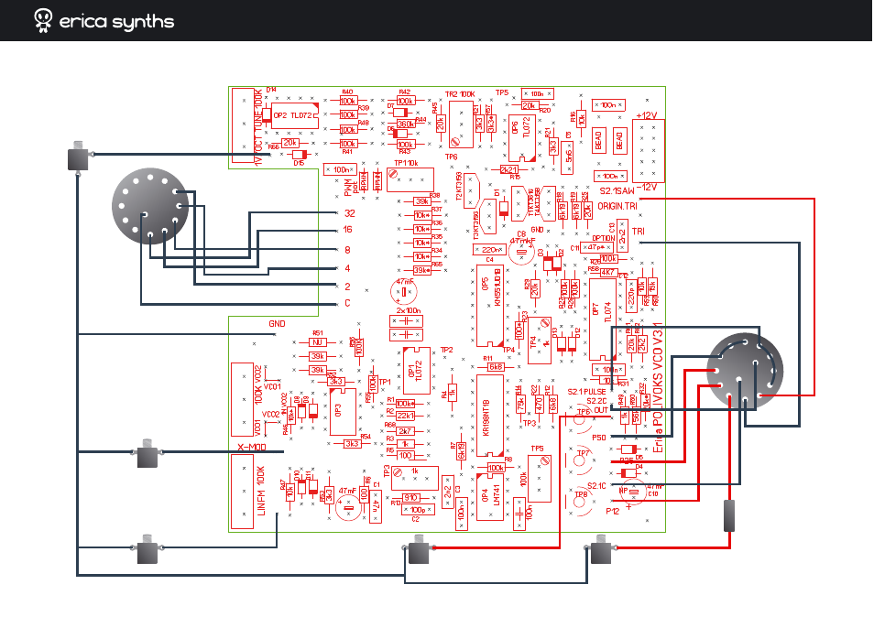The height and width of the screenshot is (617, 874).
Task: Click the OP4 LM741 chip
Action: pos(490,497)
